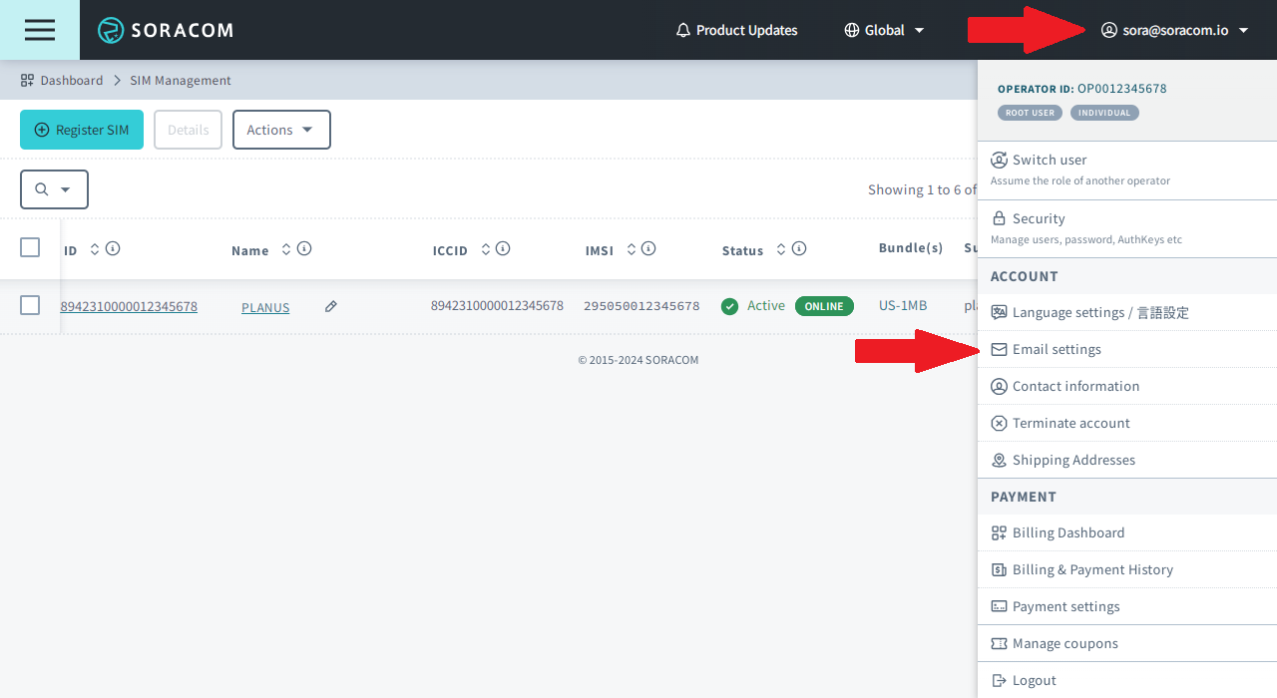
Task: Open the hamburger navigation menu
Action: pos(40,30)
